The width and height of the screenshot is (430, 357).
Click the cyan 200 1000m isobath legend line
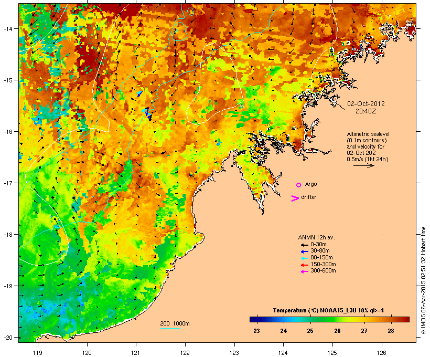170,328
